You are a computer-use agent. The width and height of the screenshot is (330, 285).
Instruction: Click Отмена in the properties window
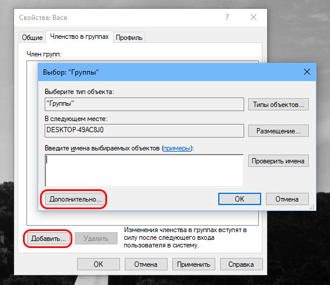click(146, 264)
